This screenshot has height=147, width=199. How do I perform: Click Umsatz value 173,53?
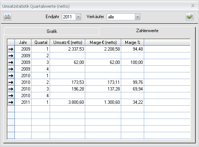pos(78,82)
